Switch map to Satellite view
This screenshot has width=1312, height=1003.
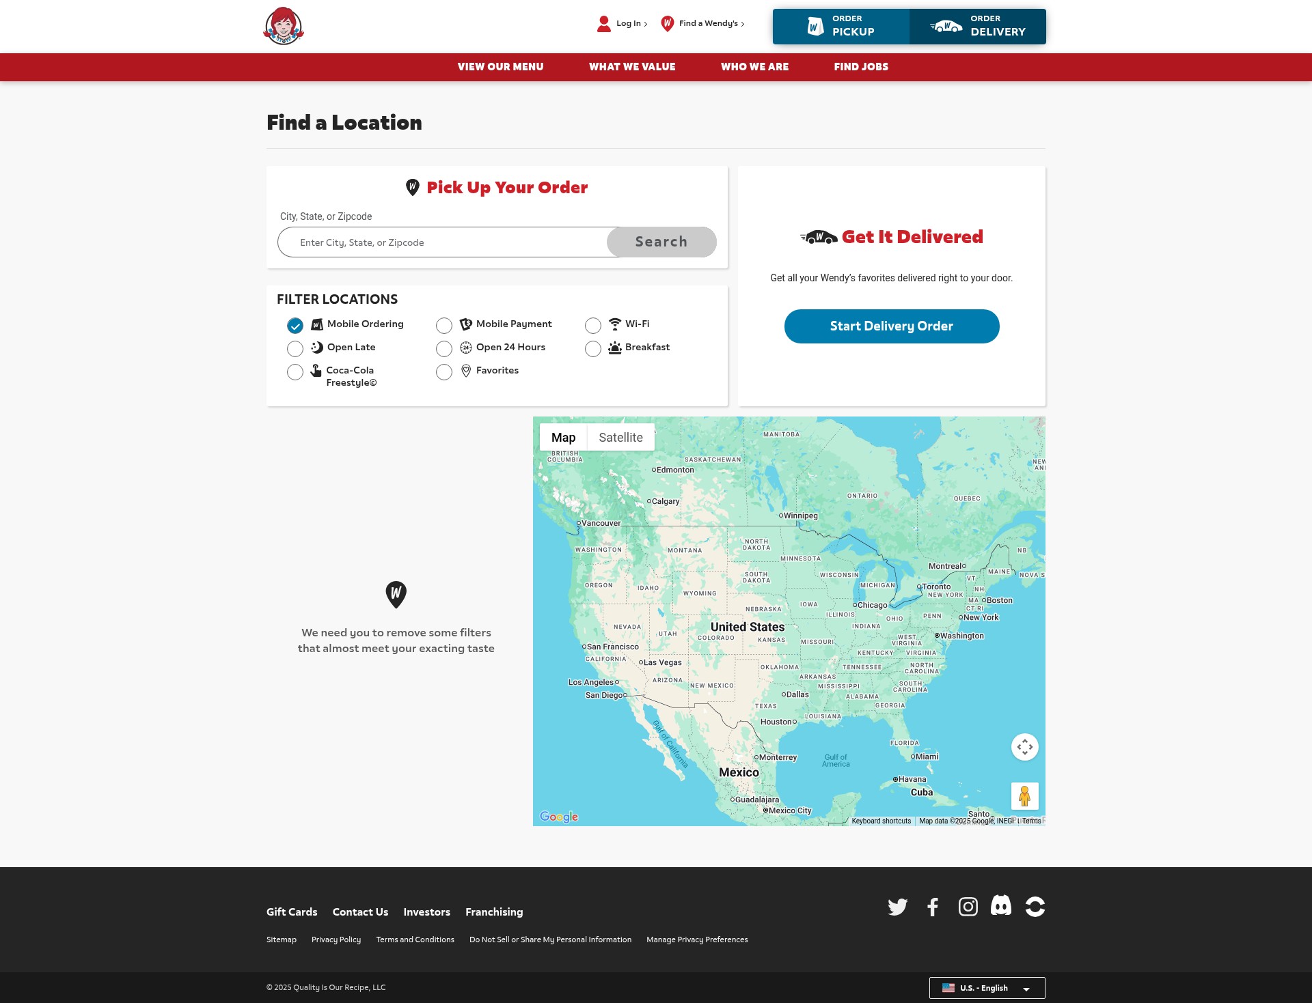pos(620,438)
